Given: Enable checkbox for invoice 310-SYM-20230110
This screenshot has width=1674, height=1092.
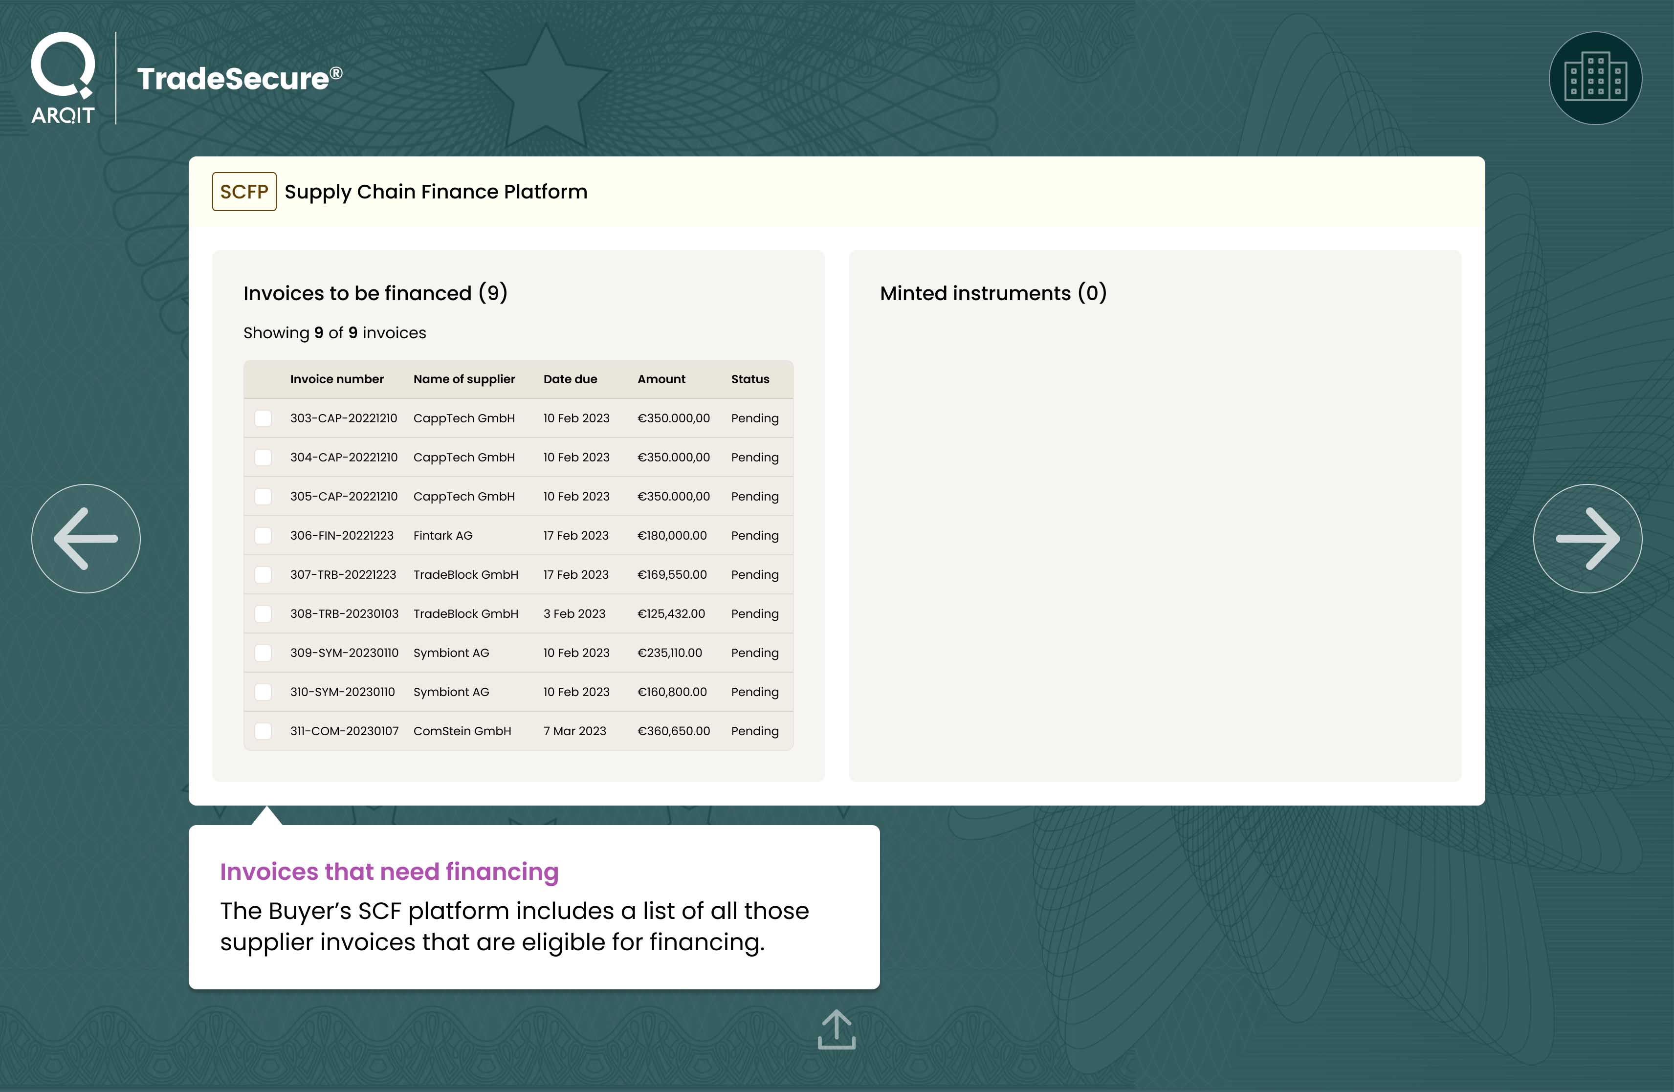Looking at the screenshot, I should click(x=263, y=692).
